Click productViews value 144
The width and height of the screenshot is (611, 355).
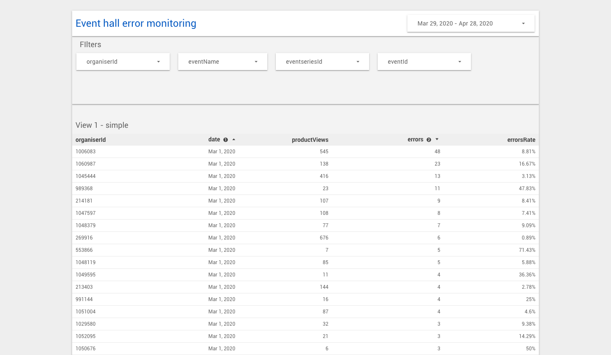point(324,287)
